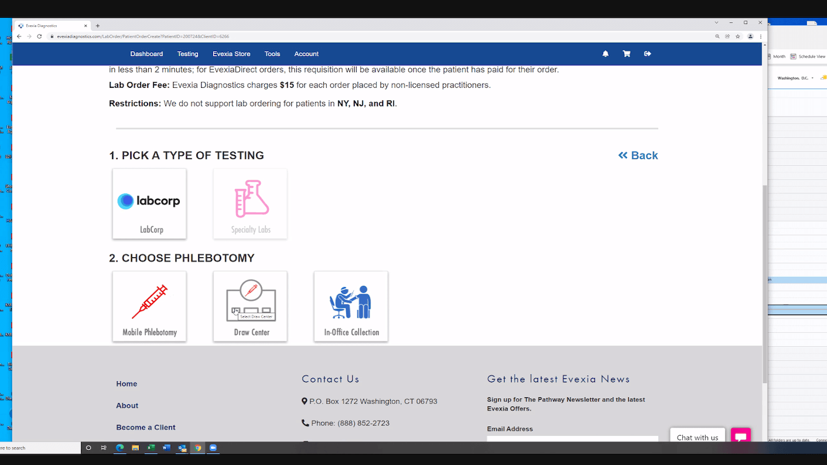Open the shopping cart icon
This screenshot has width=827, height=465.
click(x=627, y=54)
